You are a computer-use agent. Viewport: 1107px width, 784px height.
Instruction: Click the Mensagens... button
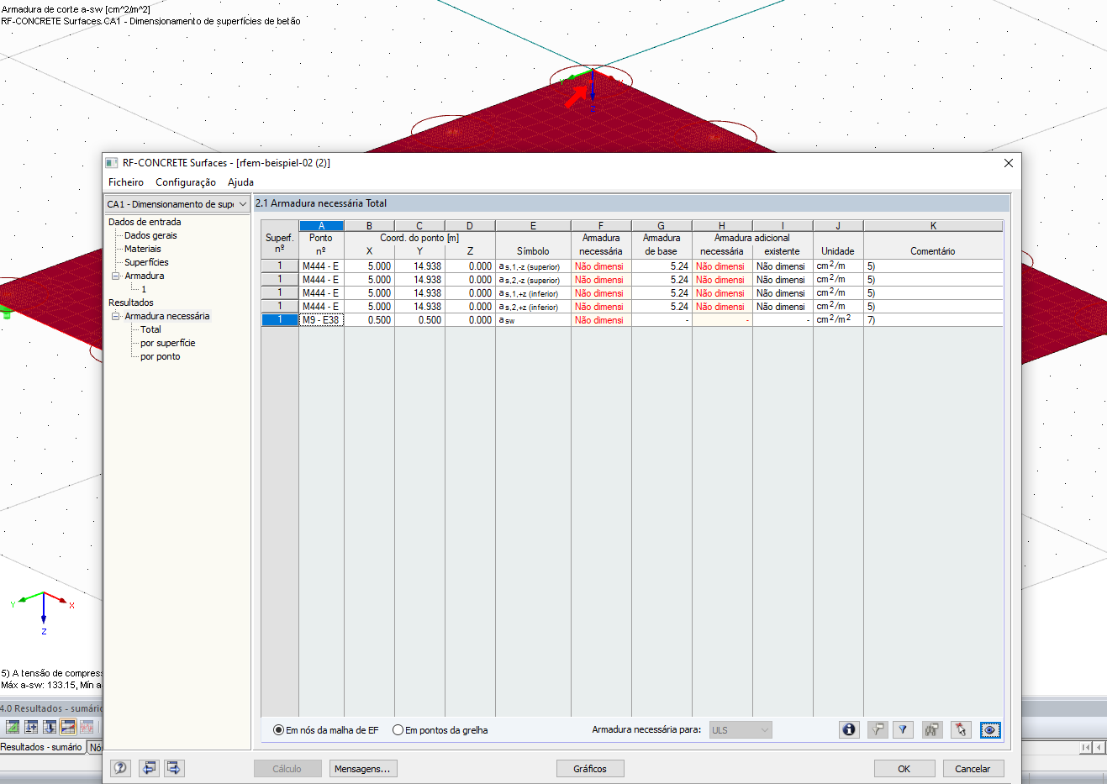point(362,769)
